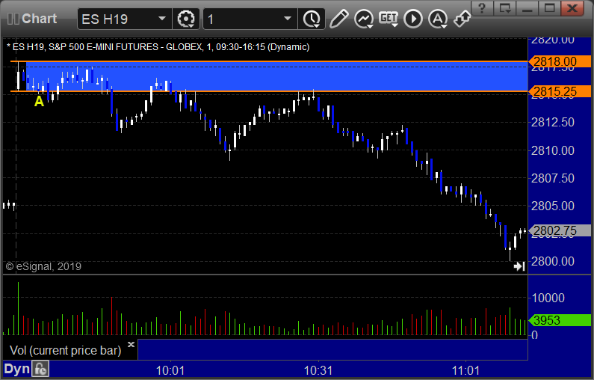Click the 10:31 time axis label

coord(318,370)
